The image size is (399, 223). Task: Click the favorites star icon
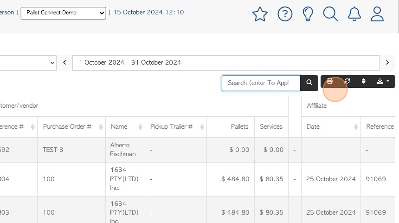point(260,14)
